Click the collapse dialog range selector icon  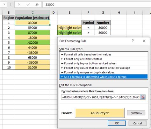click(143, 97)
